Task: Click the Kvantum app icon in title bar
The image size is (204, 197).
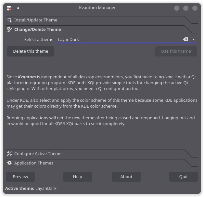Action: [9, 8]
